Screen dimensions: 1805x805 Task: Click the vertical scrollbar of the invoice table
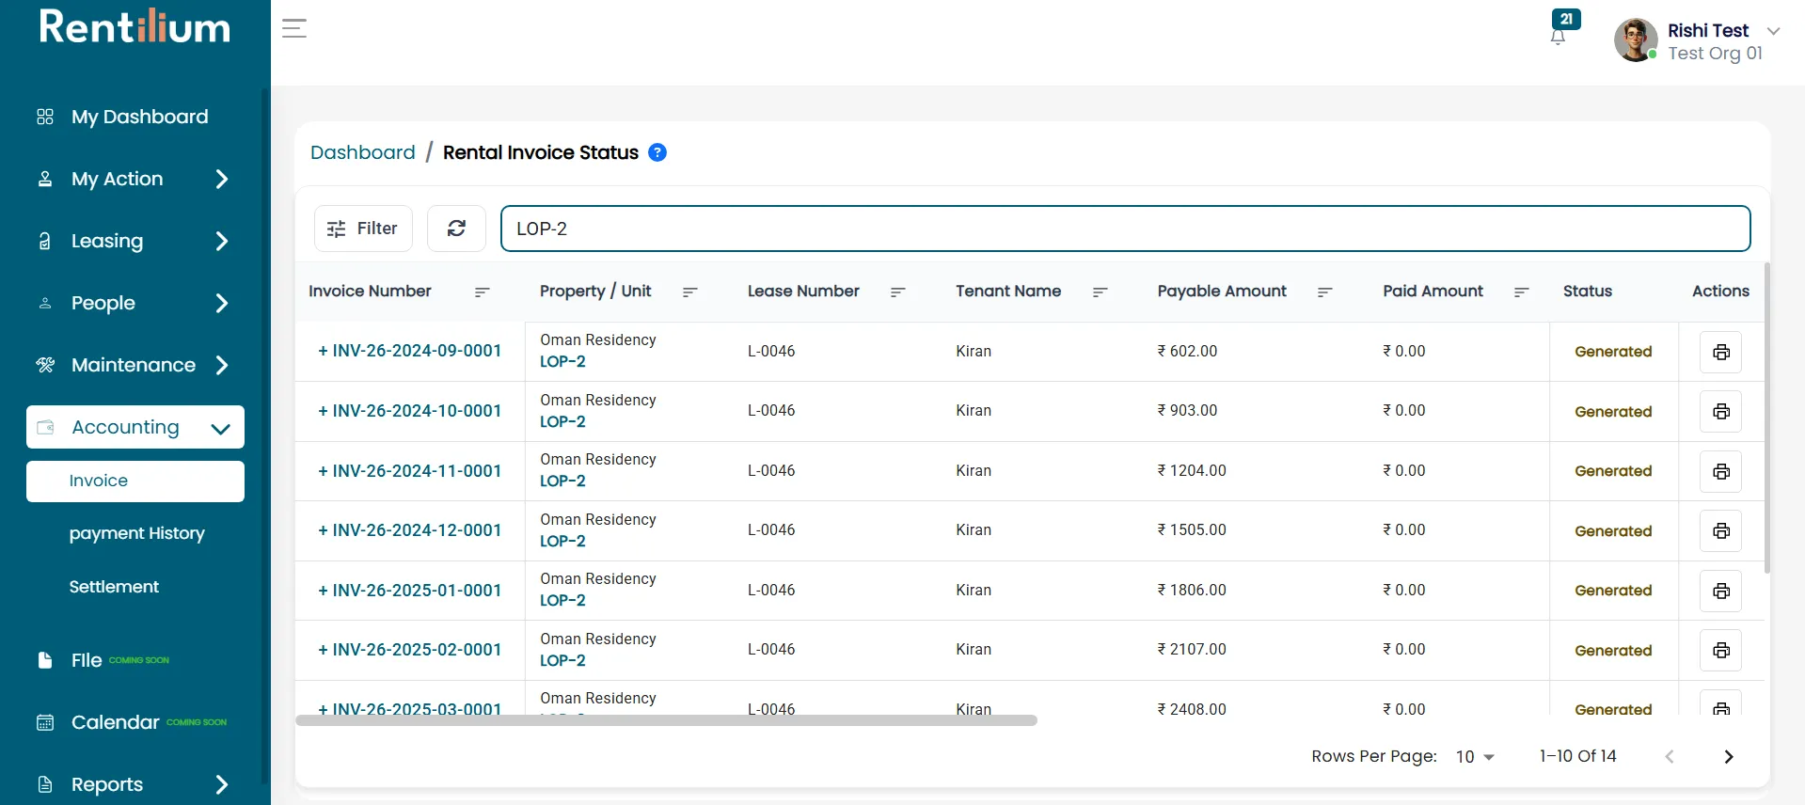(x=1767, y=418)
